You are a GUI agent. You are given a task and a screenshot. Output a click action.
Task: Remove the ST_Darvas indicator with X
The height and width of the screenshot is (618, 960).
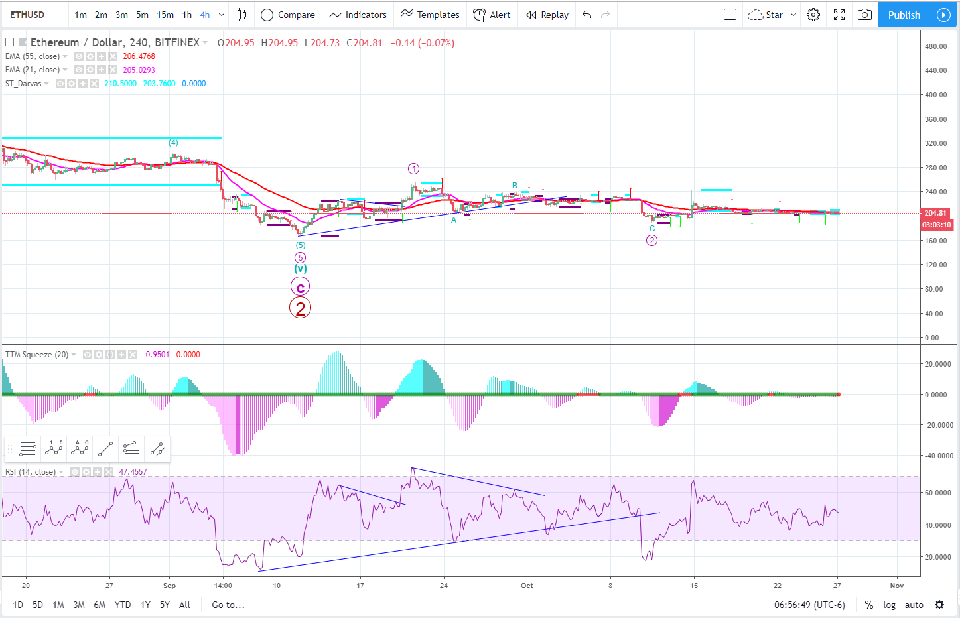(94, 84)
